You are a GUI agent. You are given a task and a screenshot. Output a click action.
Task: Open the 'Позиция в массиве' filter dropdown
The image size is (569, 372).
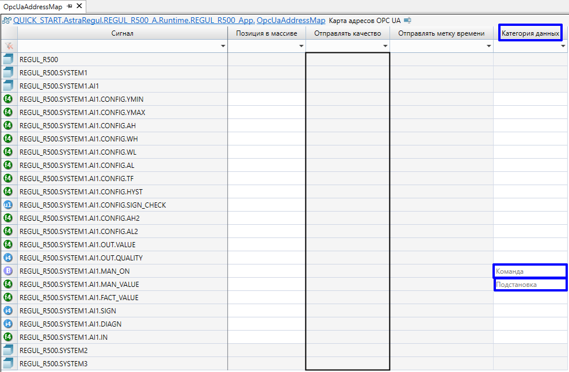[301, 47]
